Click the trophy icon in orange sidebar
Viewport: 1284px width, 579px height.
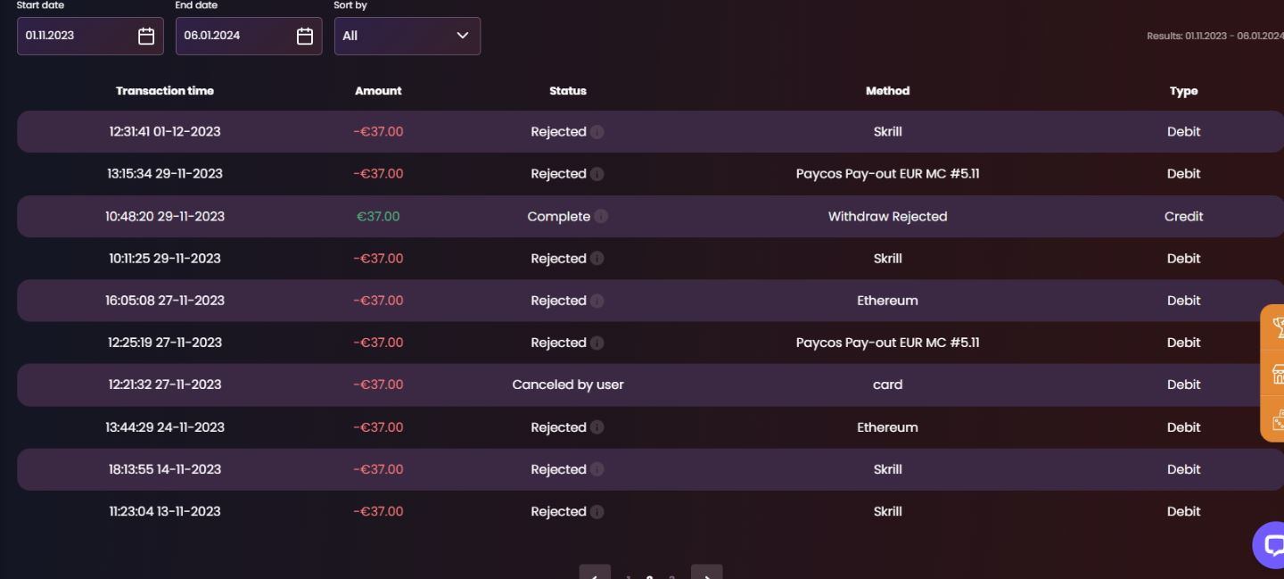coord(1277,327)
